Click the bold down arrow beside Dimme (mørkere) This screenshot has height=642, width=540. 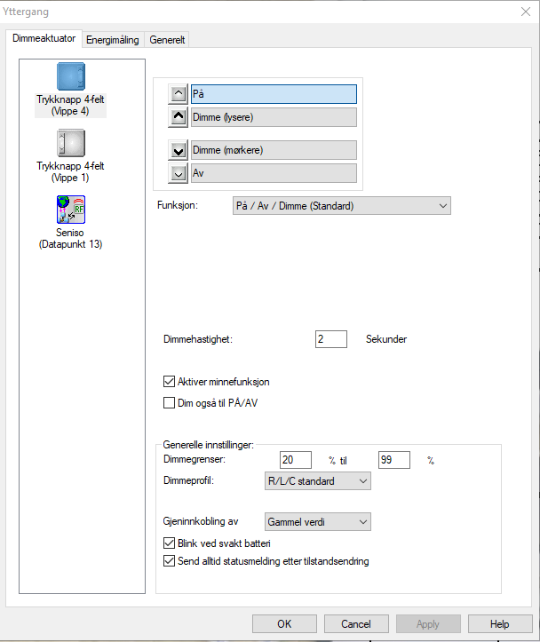(179, 150)
